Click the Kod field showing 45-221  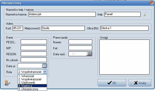coord(18,28)
